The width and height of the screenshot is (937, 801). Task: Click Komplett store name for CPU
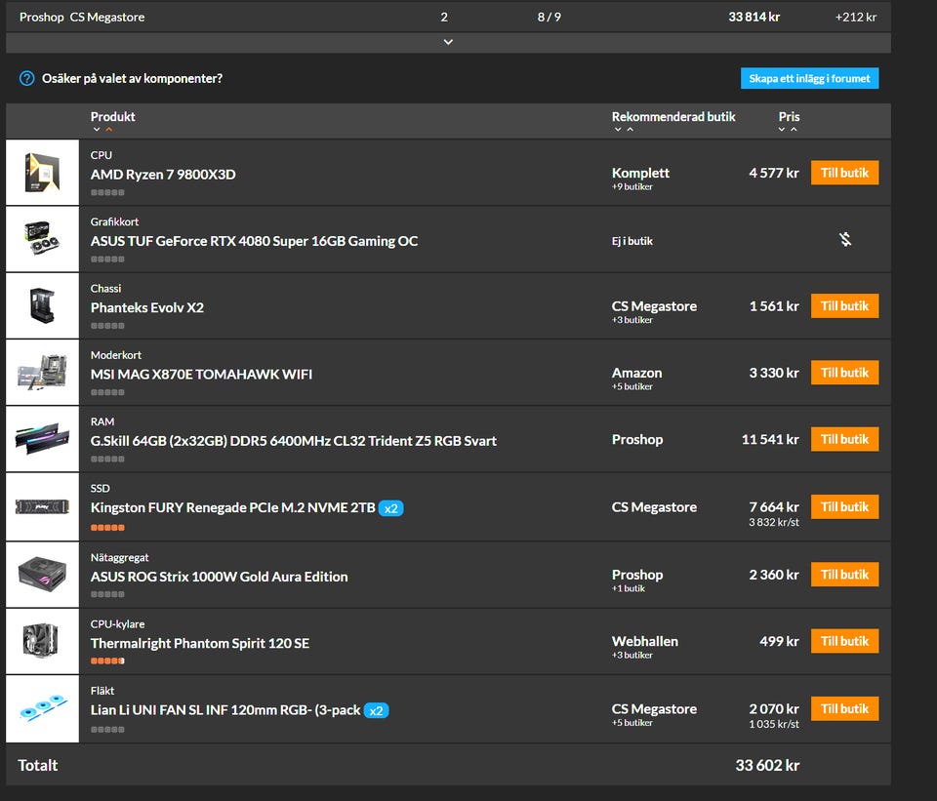pyautogui.click(x=640, y=173)
